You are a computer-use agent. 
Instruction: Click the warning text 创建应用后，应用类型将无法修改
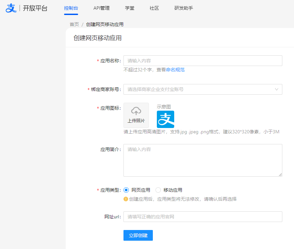(183, 199)
